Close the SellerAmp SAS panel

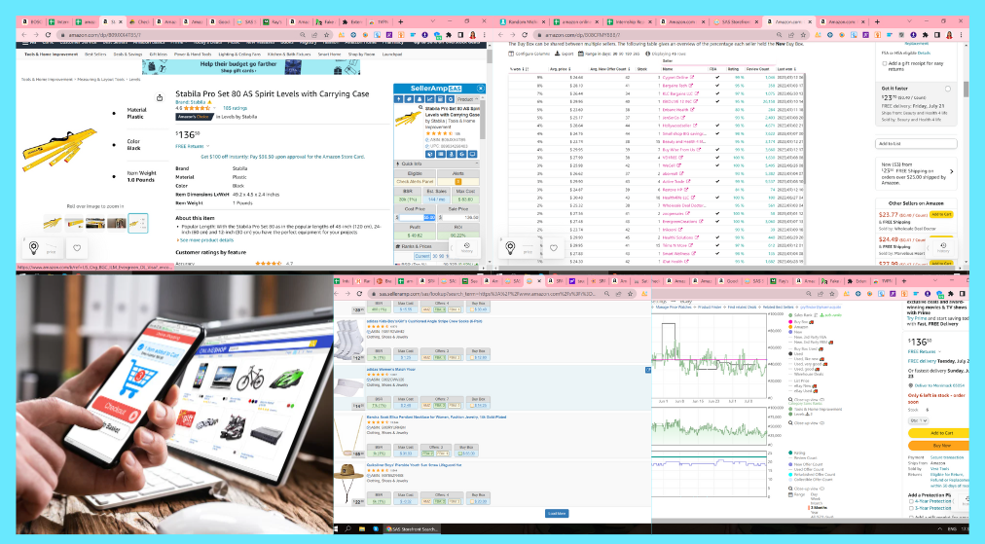coord(481,89)
